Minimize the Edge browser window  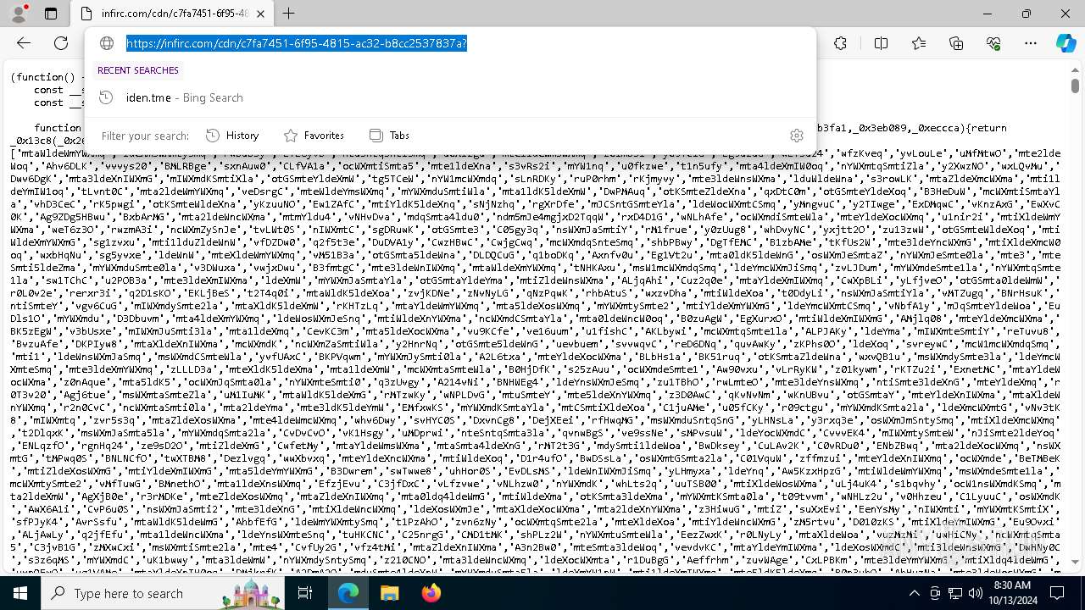[x=988, y=14]
